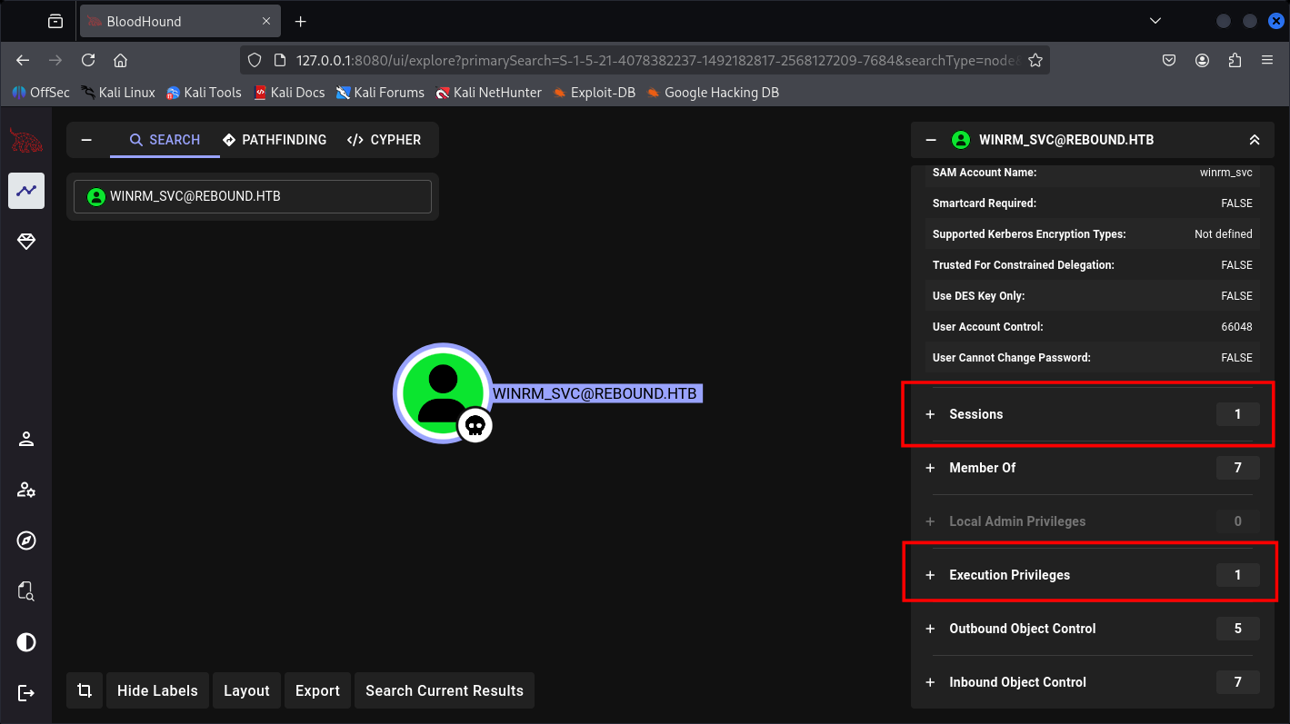Open the user profile icon in sidebar
This screenshot has height=724, width=1290.
point(26,440)
